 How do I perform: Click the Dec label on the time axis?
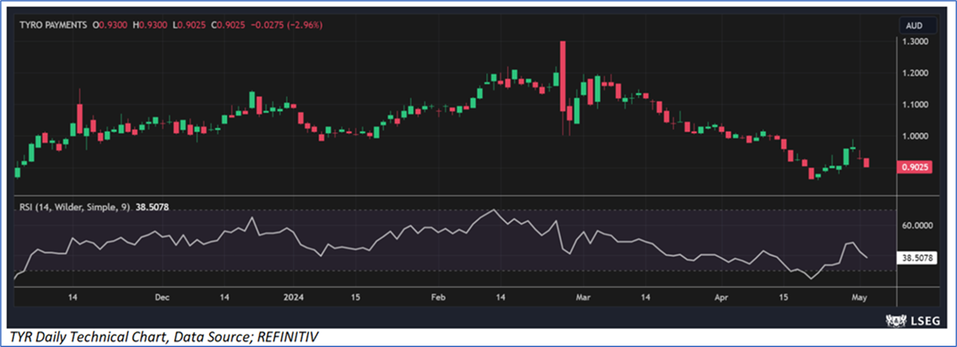click(x=162, y=298)
